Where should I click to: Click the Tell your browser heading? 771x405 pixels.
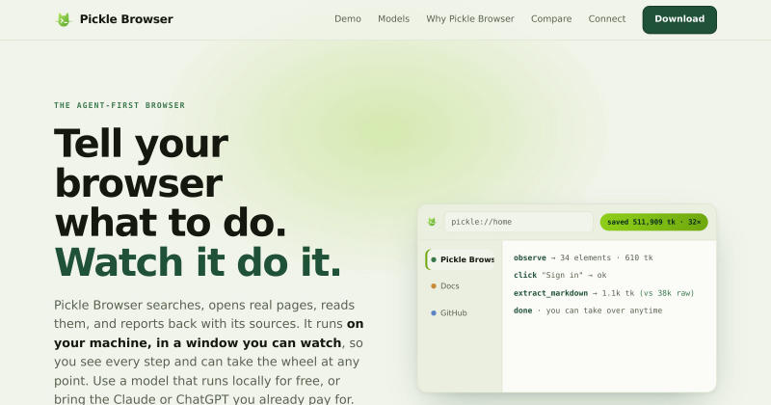click(170, 182)
